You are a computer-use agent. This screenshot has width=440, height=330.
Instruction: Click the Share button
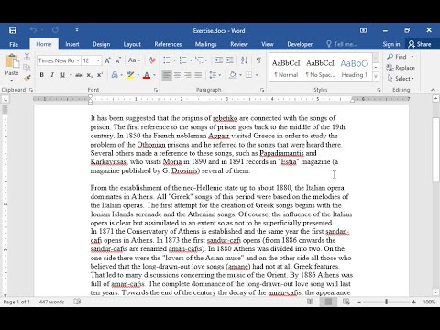pyautogui.click(x=420, y=44)
